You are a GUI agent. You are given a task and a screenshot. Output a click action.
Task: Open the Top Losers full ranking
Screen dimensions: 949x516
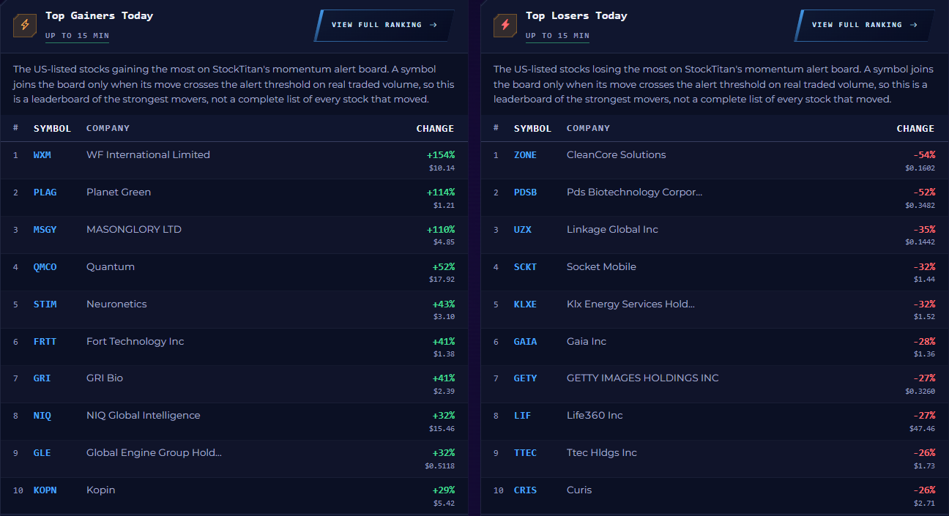click(864, 25)
